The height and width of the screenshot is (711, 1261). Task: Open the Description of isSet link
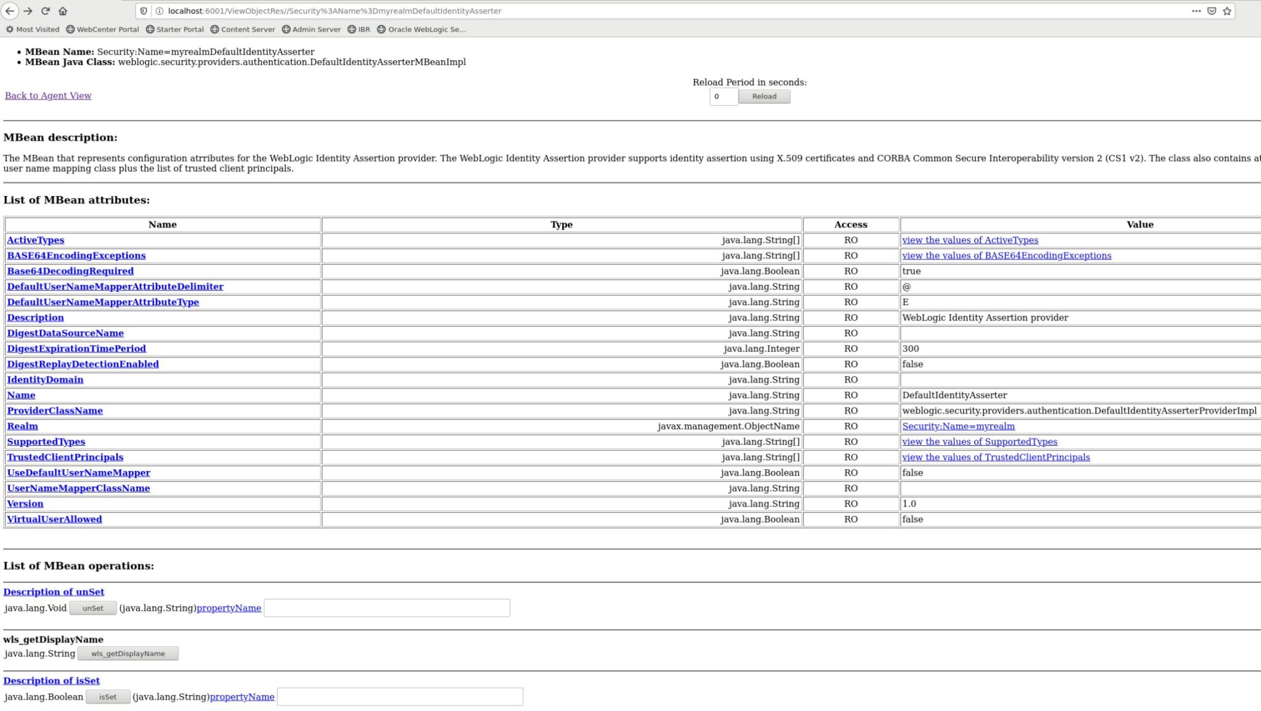pos(51,680)
